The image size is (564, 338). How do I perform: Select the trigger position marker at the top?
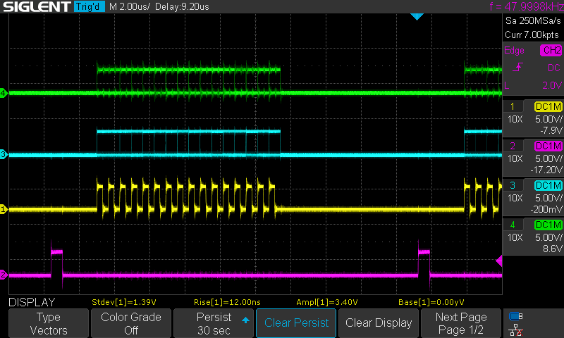coord(417,16)
